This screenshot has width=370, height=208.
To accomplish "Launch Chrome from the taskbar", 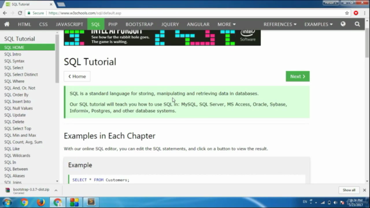I will point(24,202).
